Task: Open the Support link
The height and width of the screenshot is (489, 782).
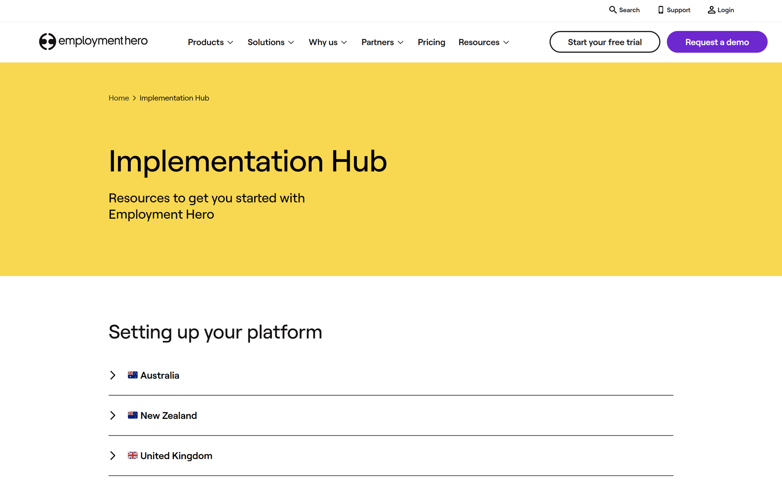Action: click(x=674, y=10)
